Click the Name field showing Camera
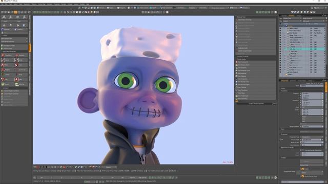328x184 pixels. [312, 86]
